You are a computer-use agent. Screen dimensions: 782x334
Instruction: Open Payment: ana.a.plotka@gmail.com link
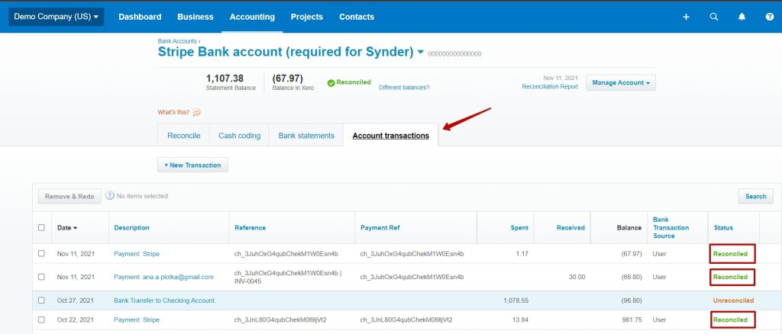[x=163, y=277]
